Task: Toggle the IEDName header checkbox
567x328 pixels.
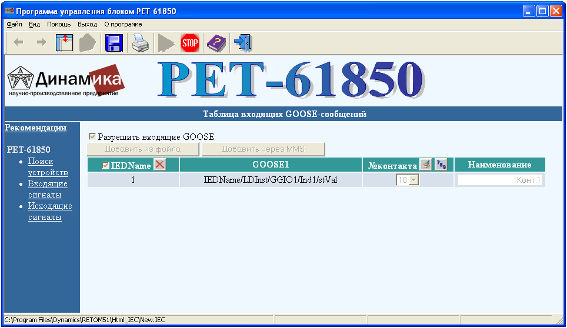Action: coord(105,165)
